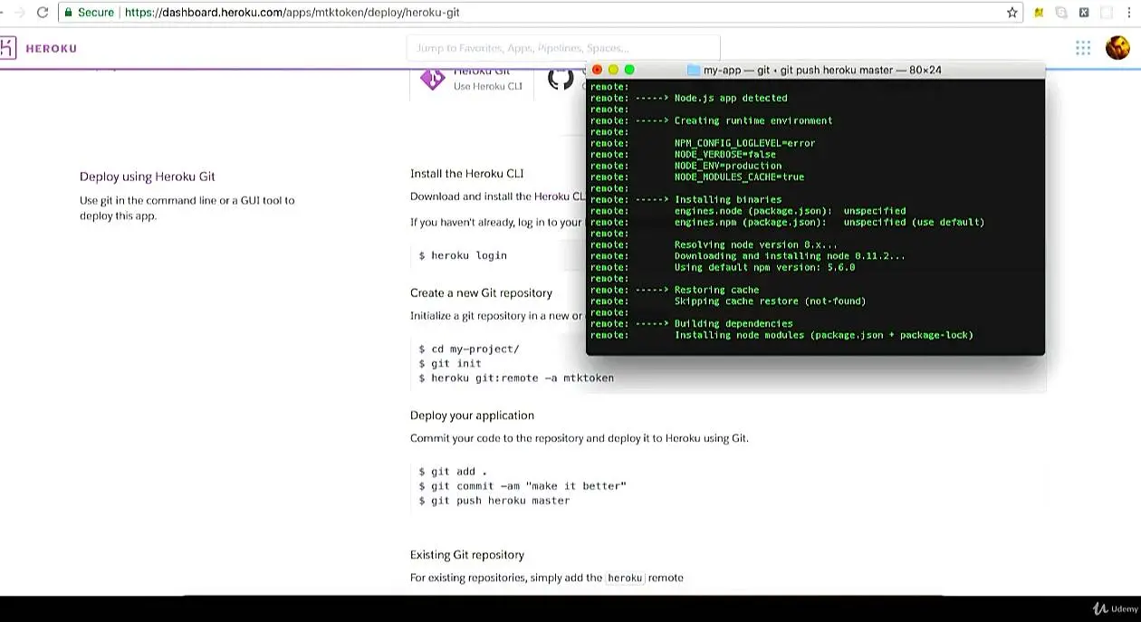Click the git commit 'make it better' command

(x=523, y=486)
